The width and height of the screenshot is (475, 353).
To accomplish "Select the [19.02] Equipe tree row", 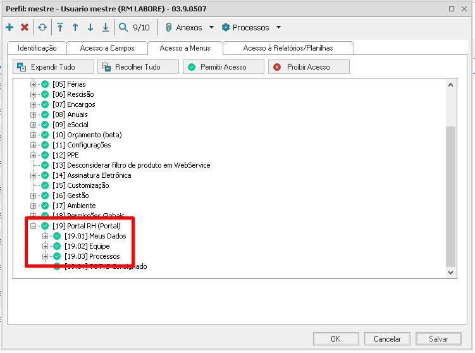I will coord(87,246).
